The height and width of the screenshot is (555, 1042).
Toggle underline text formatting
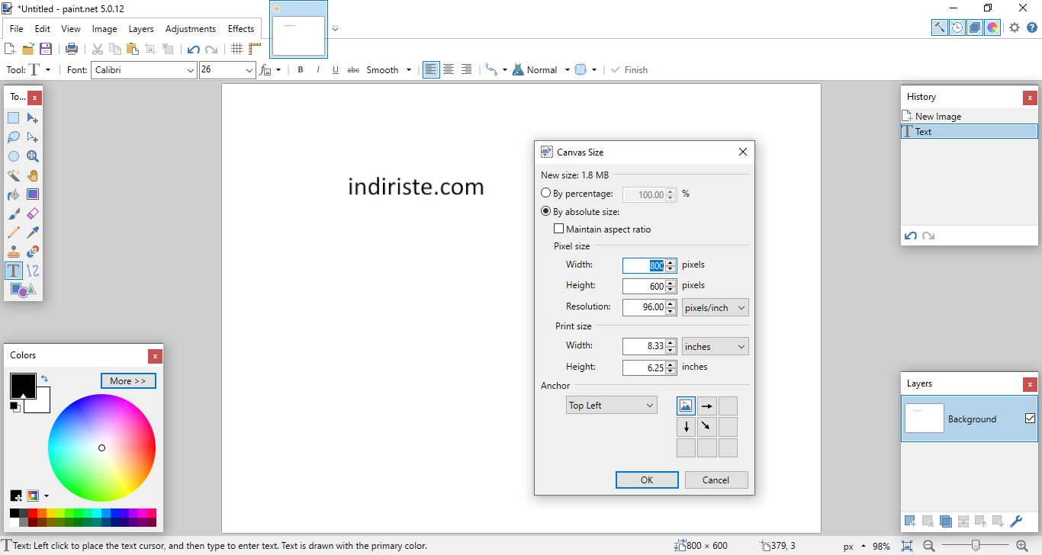point(336,69)
